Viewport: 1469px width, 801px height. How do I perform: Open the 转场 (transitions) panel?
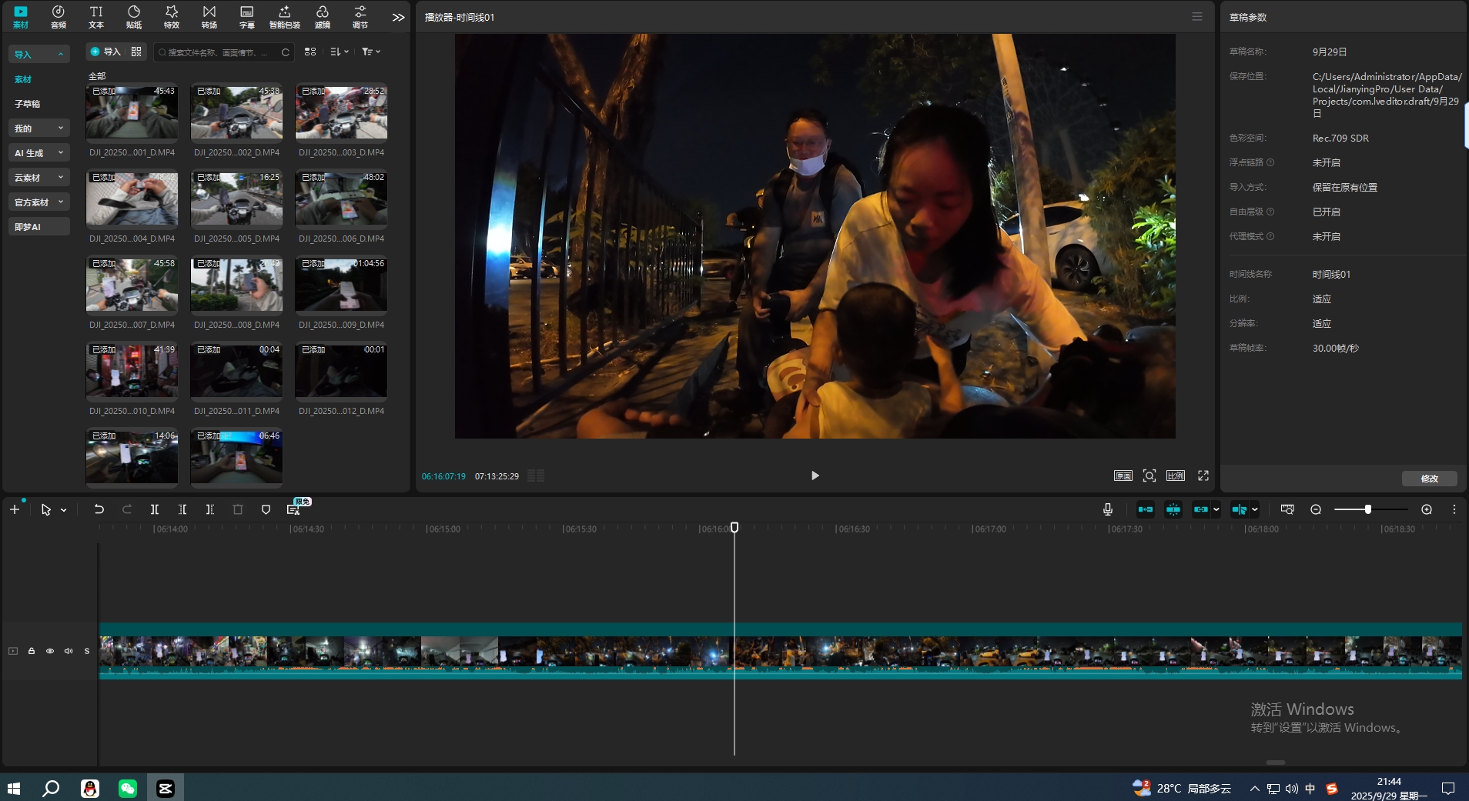(209, 16)
